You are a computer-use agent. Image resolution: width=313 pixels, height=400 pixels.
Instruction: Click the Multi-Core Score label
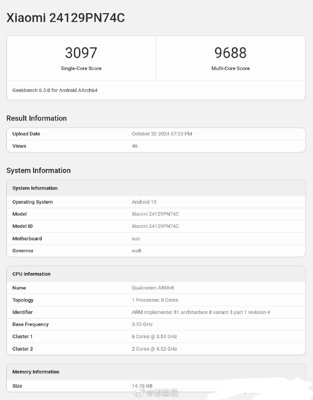point(230,68)
